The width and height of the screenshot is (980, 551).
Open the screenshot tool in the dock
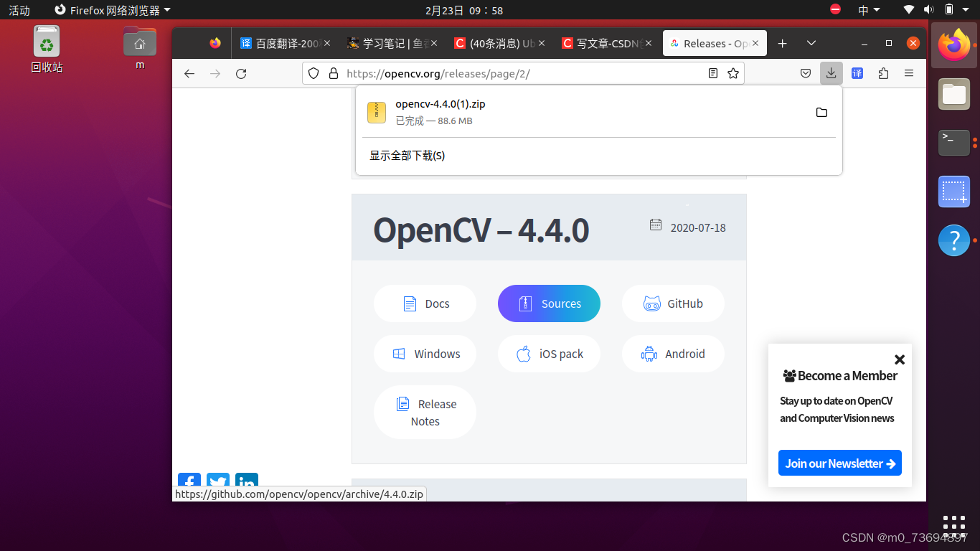point(954,192)
